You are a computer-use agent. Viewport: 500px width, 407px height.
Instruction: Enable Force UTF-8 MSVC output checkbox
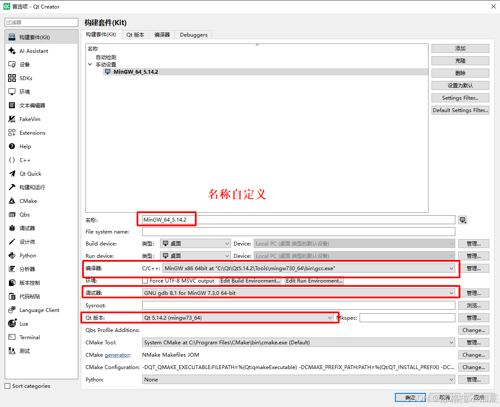[x=145, y=281]
